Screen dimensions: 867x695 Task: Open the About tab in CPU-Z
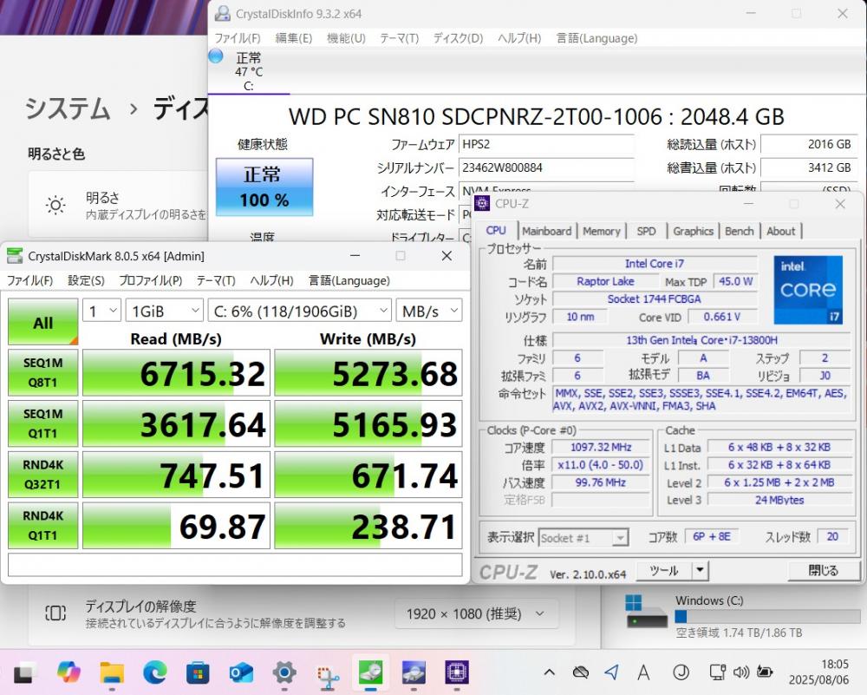[x=781, y=231]
